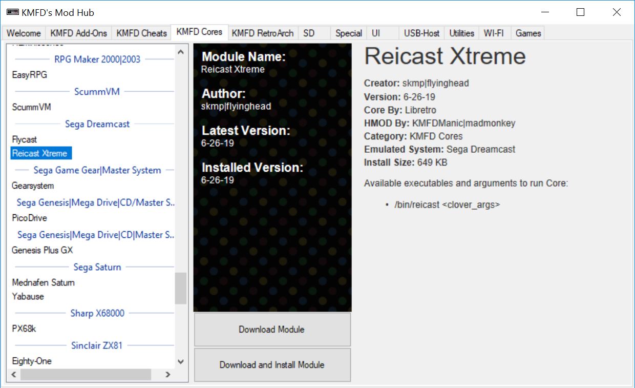Click the Creator: skmp|flyinghead line
The width and height of the screenshot is (635, 388).
tap(416, 83)
